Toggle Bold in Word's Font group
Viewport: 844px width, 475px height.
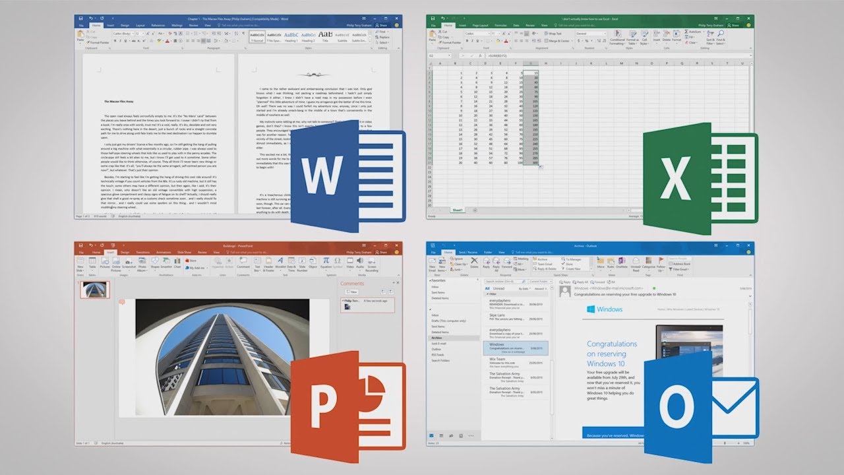click(x=115, y=41)
